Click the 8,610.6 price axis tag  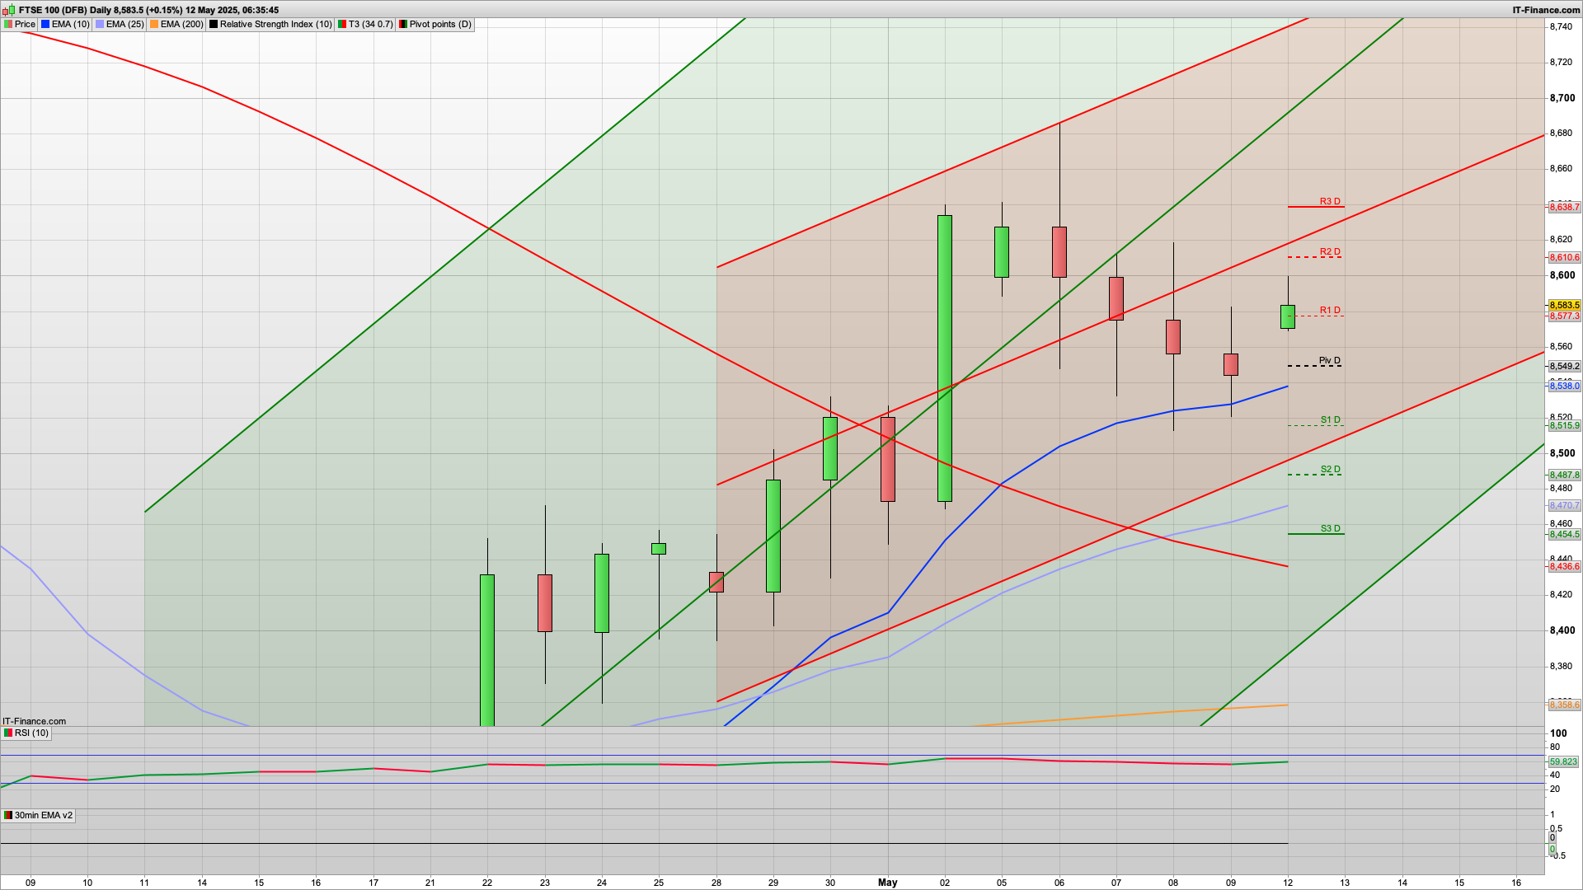[x=1564, y=257]
